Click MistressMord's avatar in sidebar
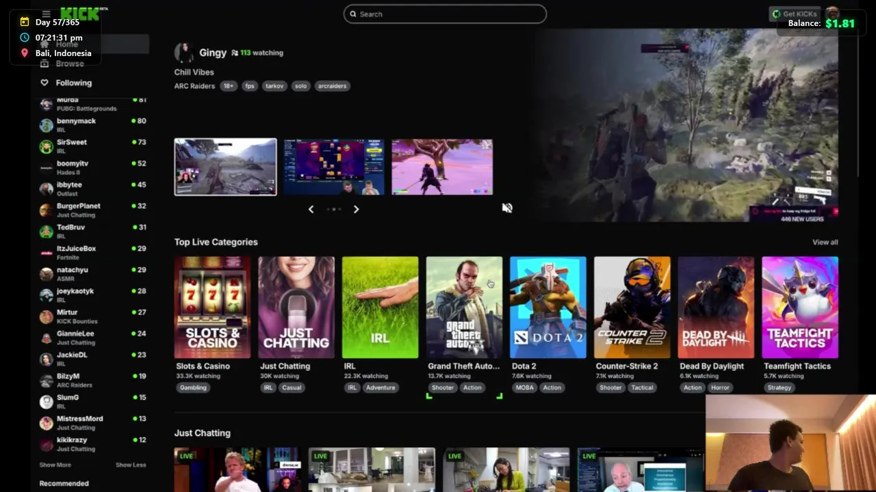The image size is (876, 492). coord(46,422)
